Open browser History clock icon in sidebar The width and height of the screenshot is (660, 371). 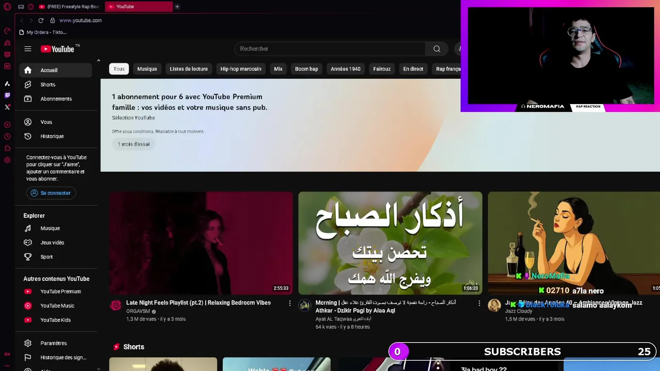pyautogui.click(x=7, y=137)
